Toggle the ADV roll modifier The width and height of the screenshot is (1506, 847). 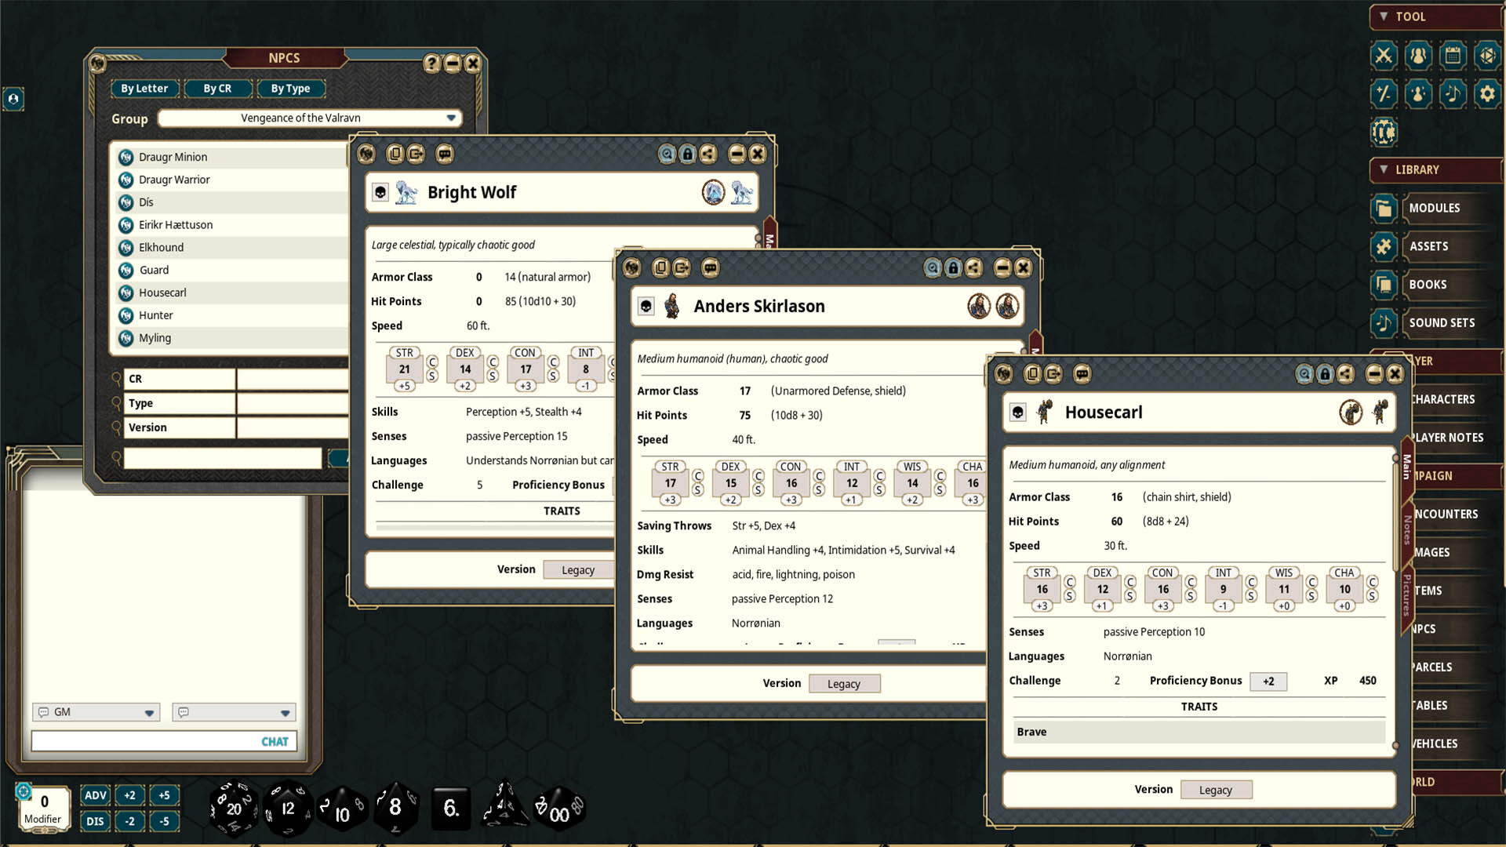tap(96, 795)
